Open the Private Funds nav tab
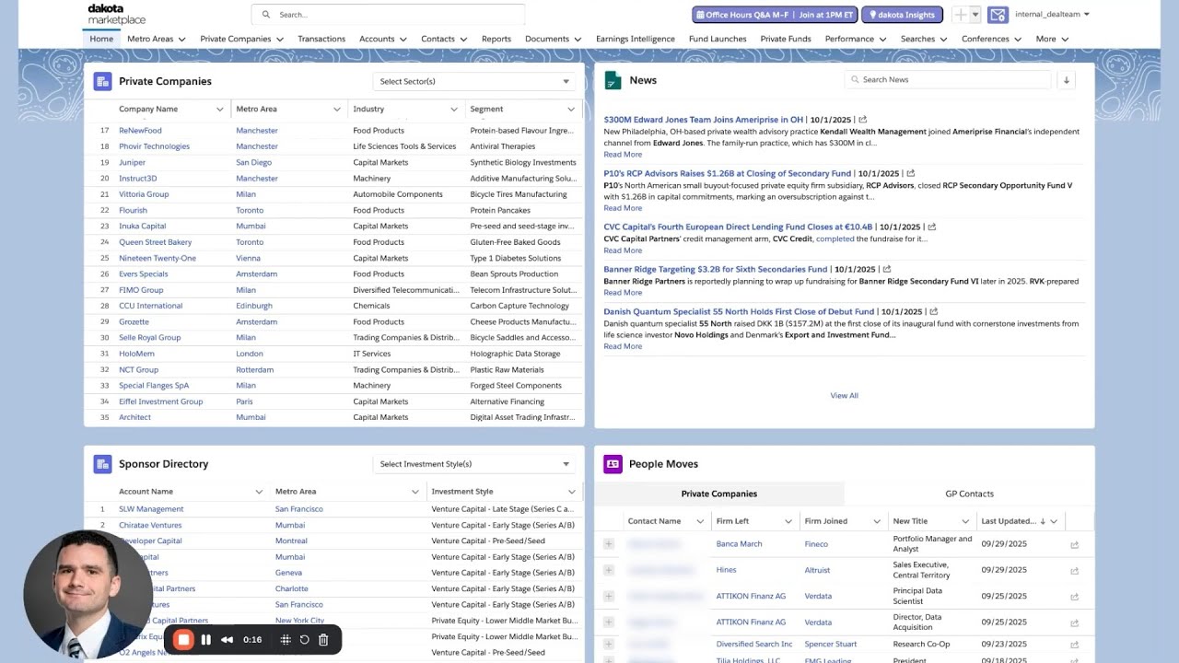Screen dimensions: 1179x663 pos(786,39)
